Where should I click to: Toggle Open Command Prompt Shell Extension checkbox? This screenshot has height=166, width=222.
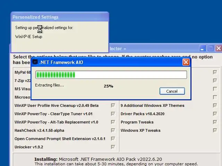[x=113, y=139]
